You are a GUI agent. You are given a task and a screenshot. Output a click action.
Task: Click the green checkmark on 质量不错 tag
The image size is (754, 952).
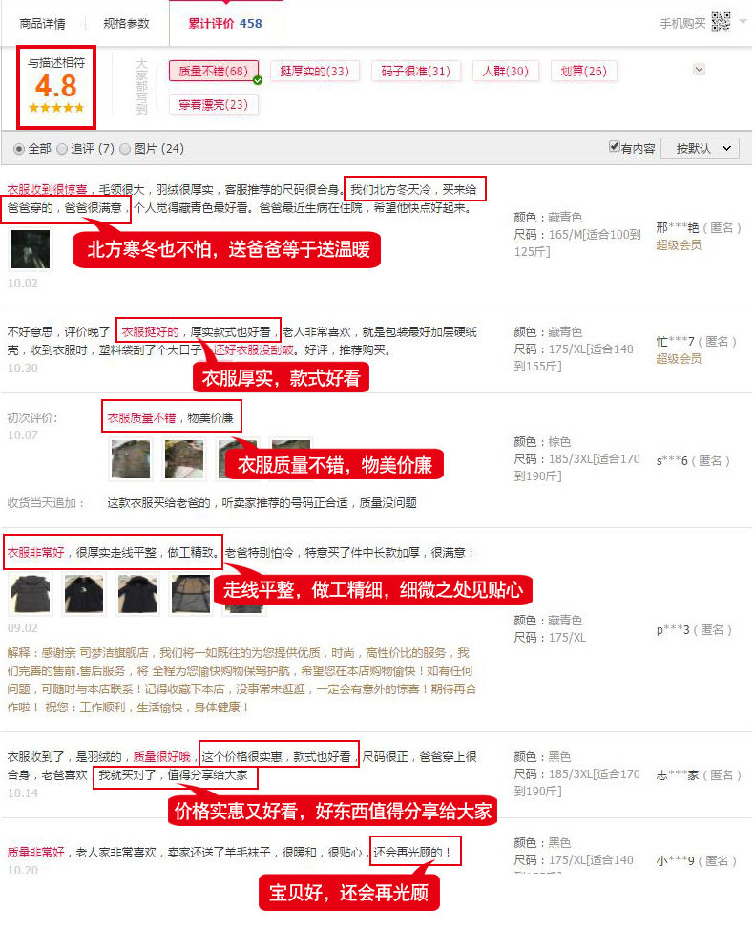pos(258,80)
